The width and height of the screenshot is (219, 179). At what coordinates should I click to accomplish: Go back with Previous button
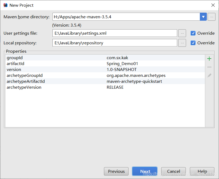(x=116, y=171)
